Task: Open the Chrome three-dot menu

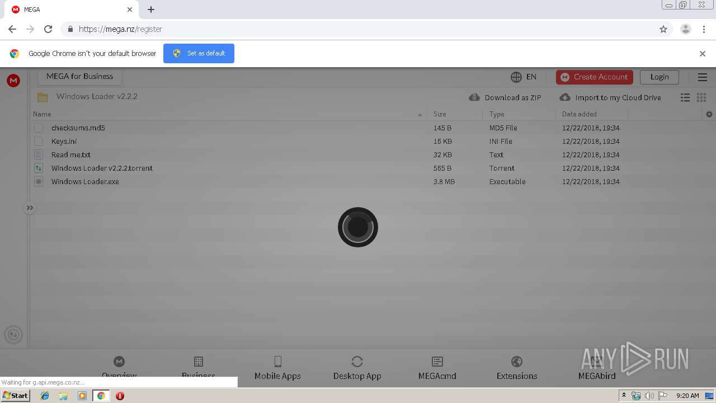Action: [x=704, y=29]
